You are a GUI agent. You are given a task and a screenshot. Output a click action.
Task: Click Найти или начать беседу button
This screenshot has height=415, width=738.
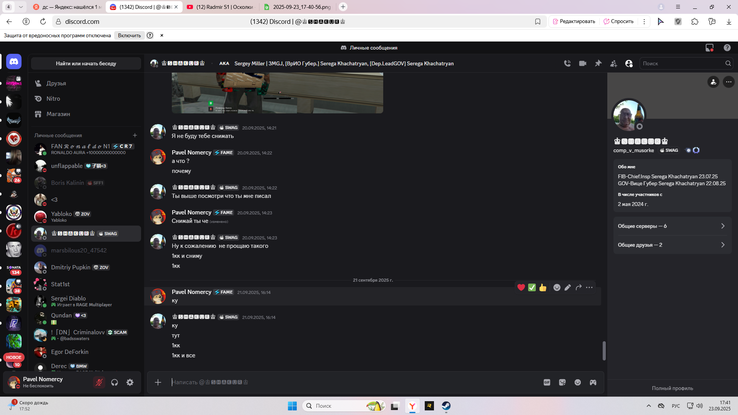point(86,63)
